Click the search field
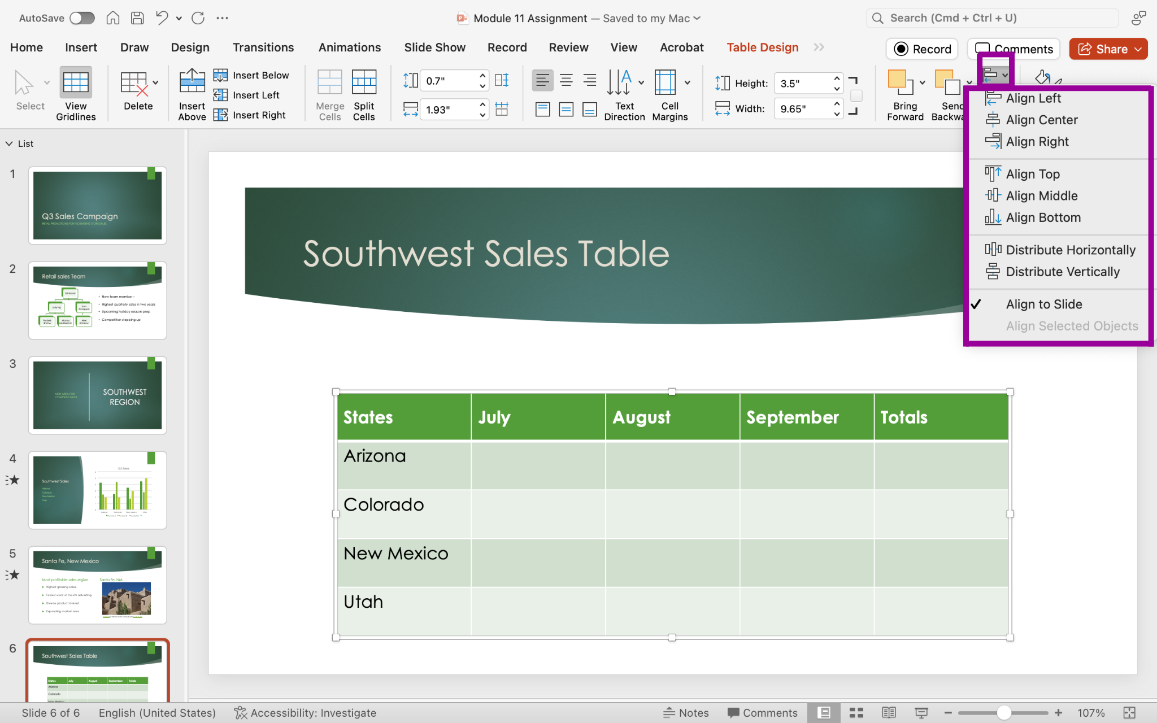Image resolution: width=1157 pixels, height=723 pixels. click(x=992, y=18)
